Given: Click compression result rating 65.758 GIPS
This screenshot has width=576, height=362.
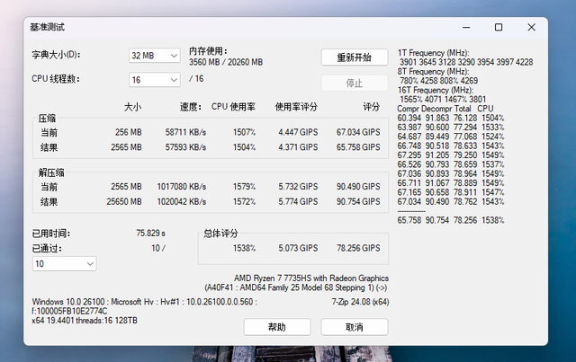Looking at the screenshot, I should coord(358,147).
